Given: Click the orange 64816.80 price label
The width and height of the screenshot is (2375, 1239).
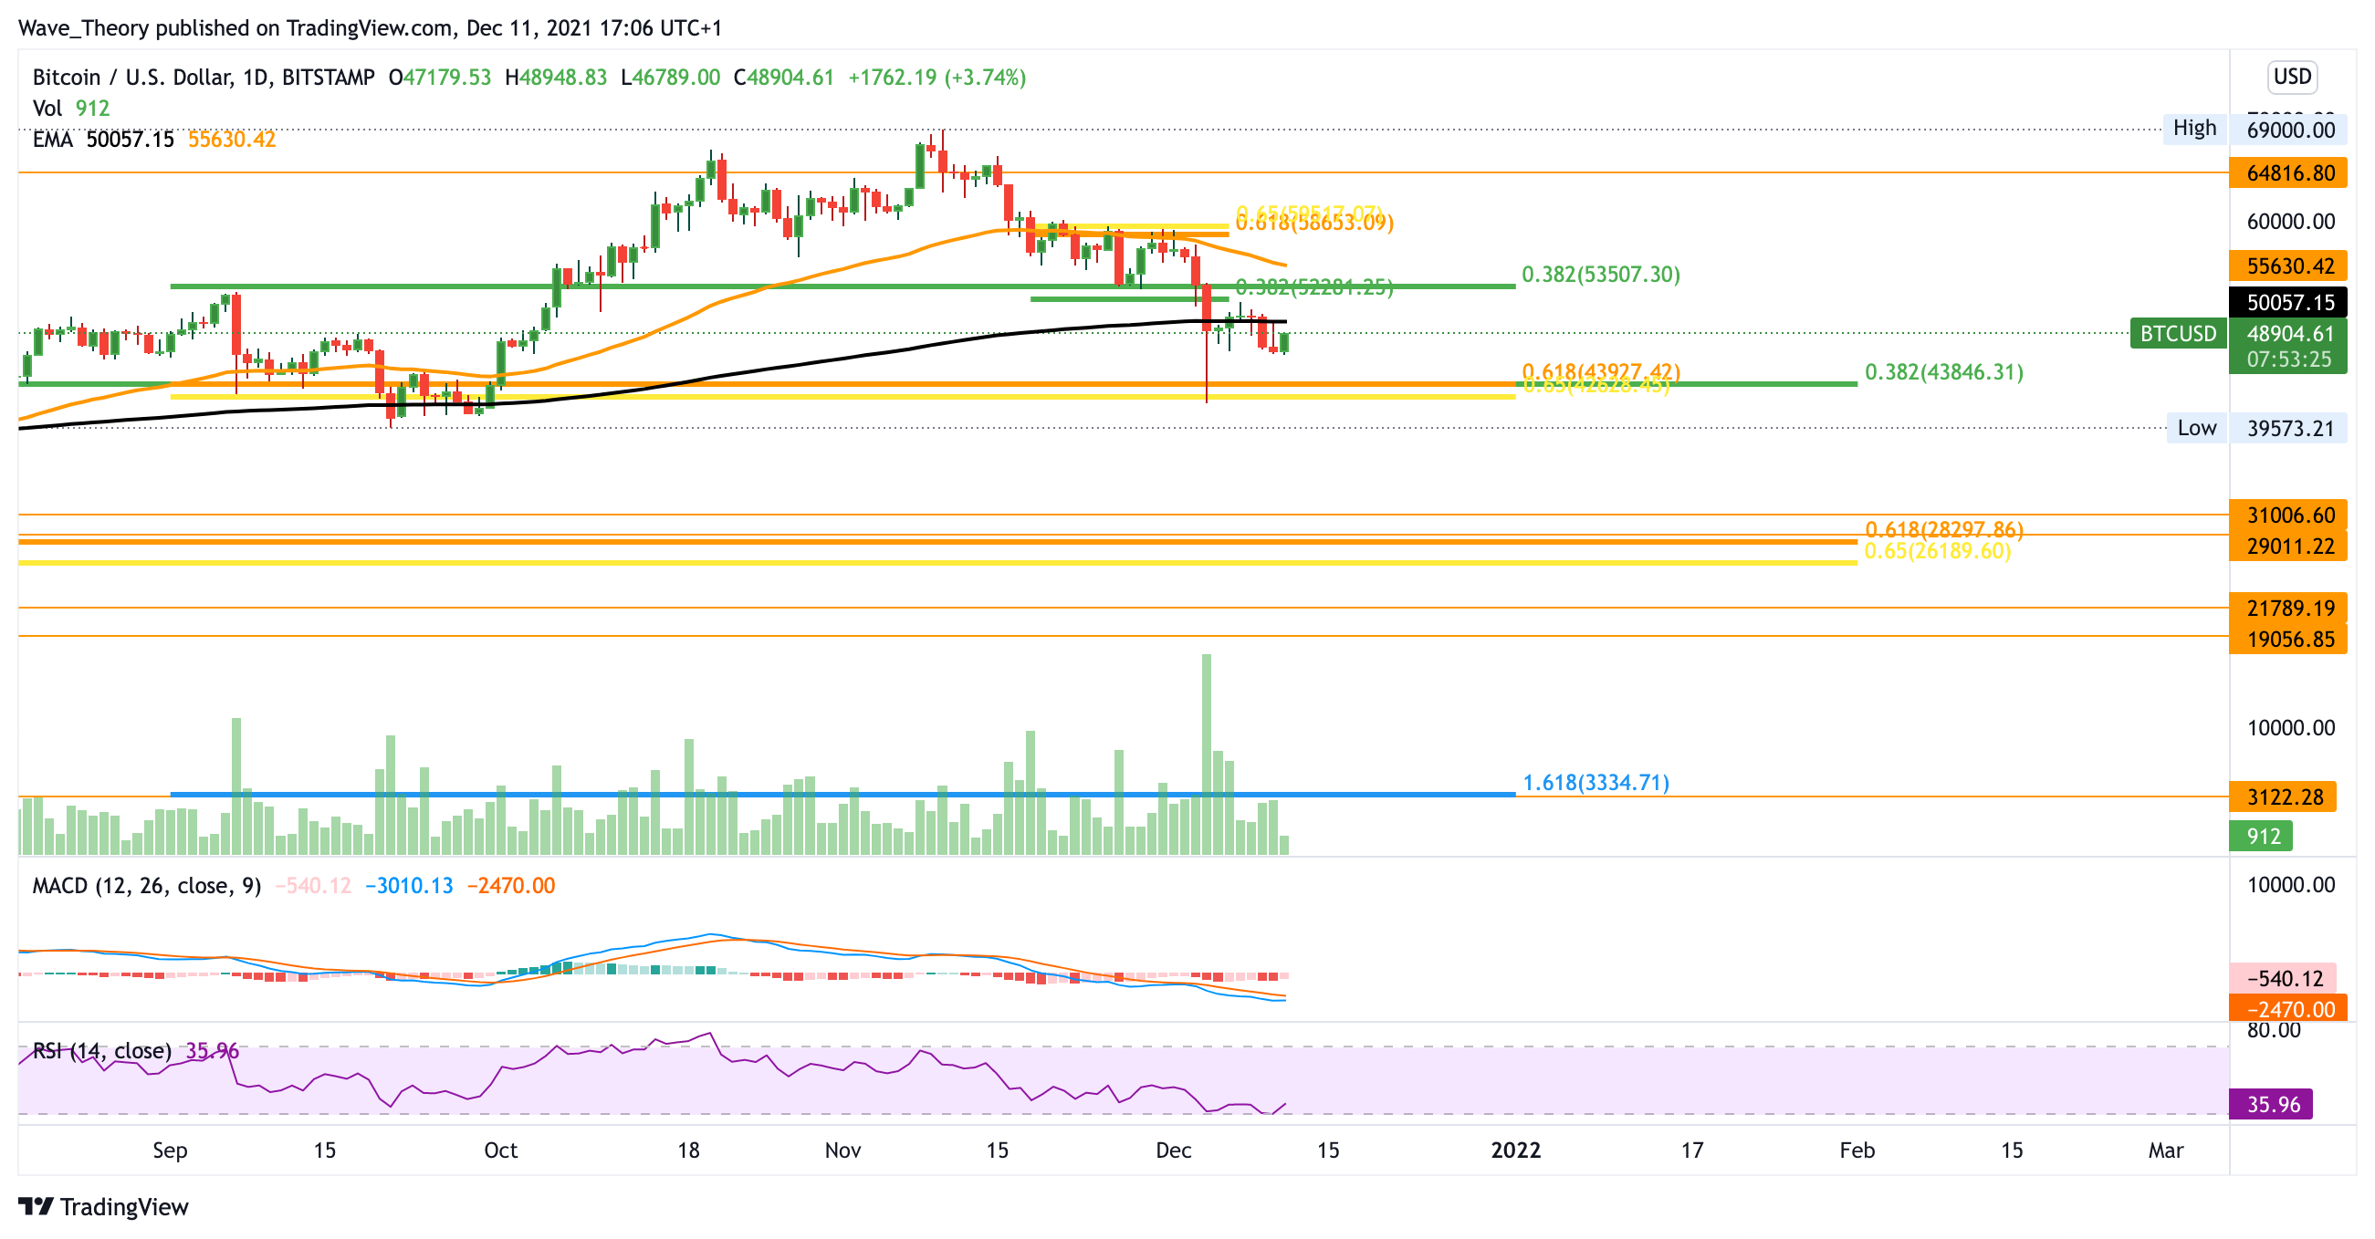Looking at the screenshot, I should 2289,173.
